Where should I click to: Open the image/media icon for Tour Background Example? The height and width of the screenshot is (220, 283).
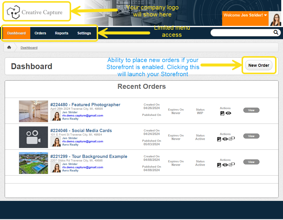coord(219,165)
